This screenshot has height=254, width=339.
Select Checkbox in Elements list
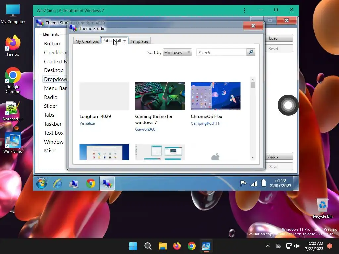pyautogui.click(x=55, y=52)
